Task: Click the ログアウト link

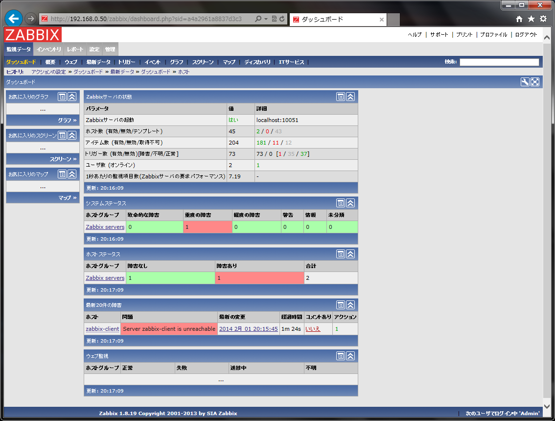Action: click(526, 34)
